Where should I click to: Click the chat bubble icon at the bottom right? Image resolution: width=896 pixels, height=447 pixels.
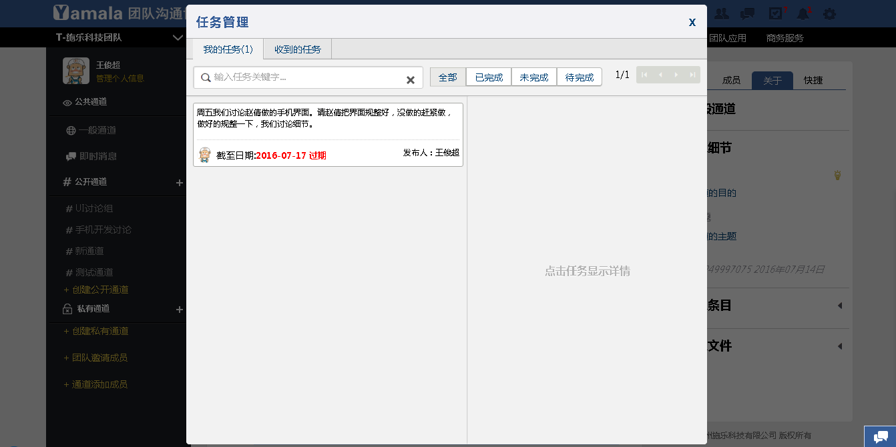(x=879, y=436)
